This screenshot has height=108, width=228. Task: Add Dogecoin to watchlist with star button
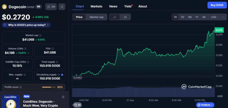coord(51,7)
